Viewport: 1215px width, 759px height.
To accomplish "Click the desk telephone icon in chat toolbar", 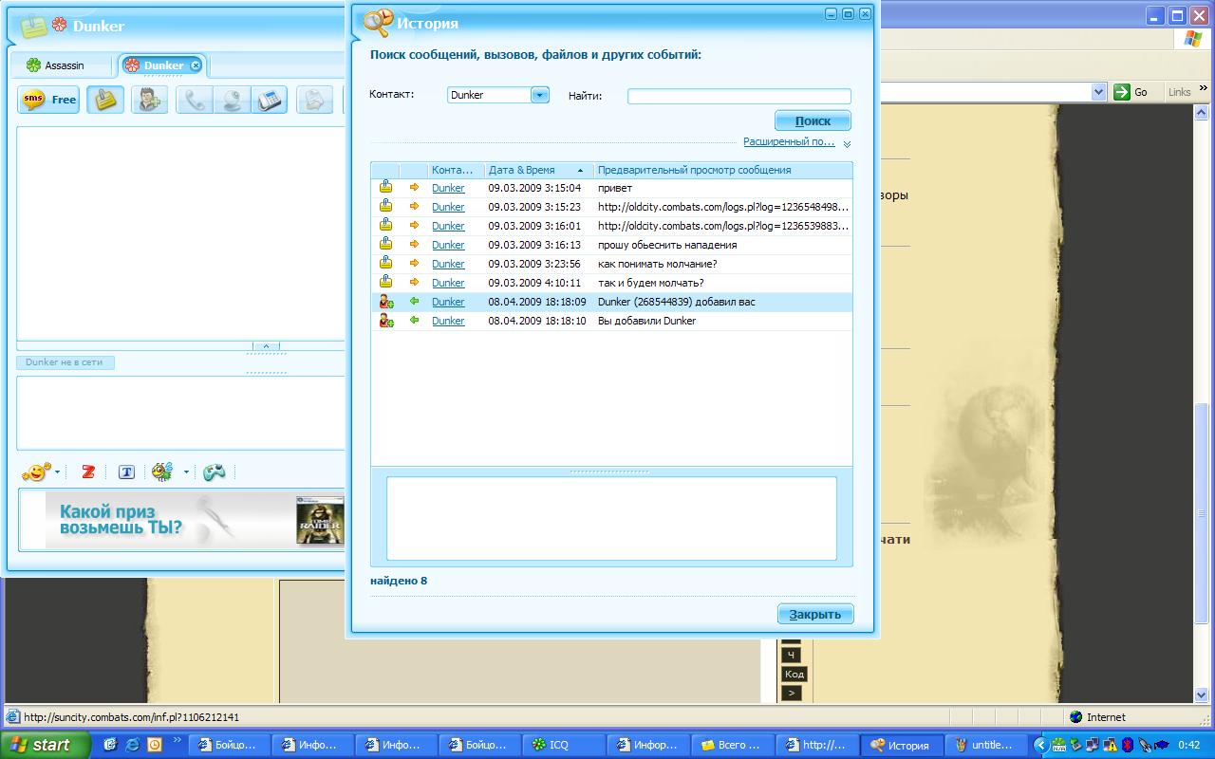I will (x=270, y=100).
